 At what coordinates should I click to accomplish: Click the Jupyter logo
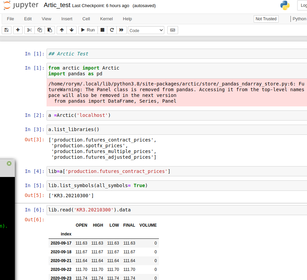coord(21,5)
